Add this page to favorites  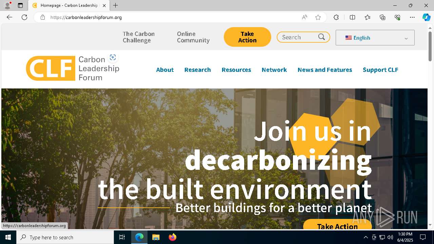coord(318,17)
